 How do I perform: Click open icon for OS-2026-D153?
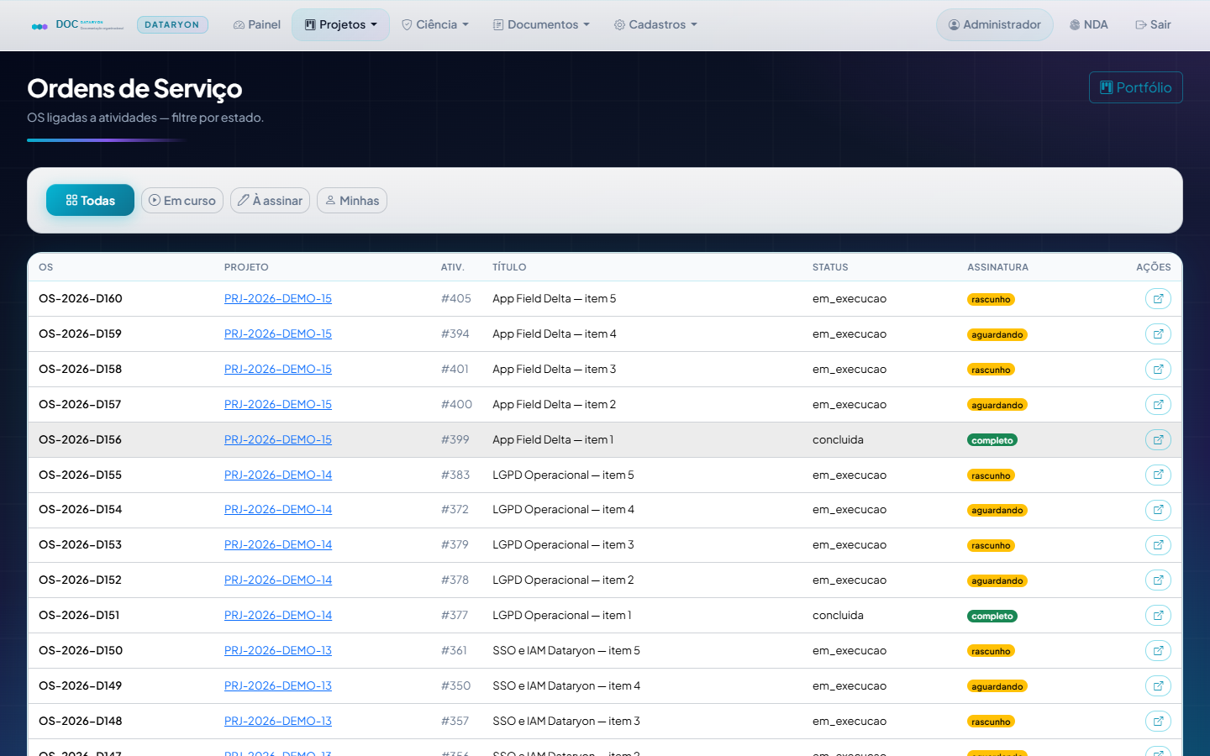(1158, 545)
